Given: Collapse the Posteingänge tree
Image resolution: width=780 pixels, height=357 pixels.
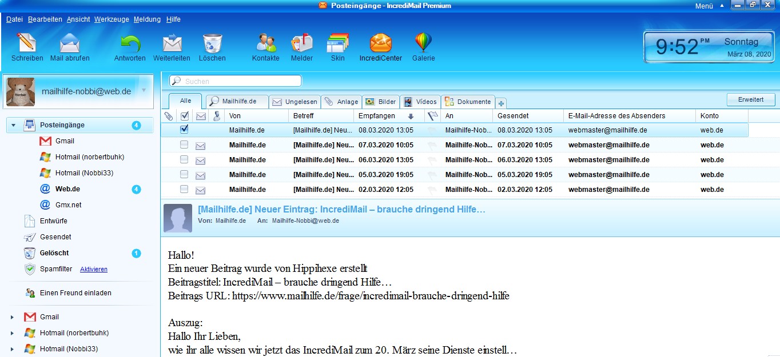Looking at the screenshot, I should (x=13, y=125).
